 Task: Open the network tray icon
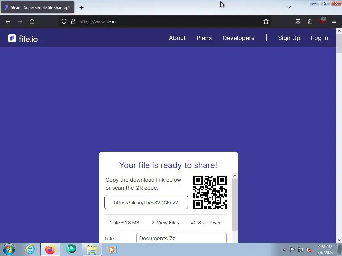(300, 250)
